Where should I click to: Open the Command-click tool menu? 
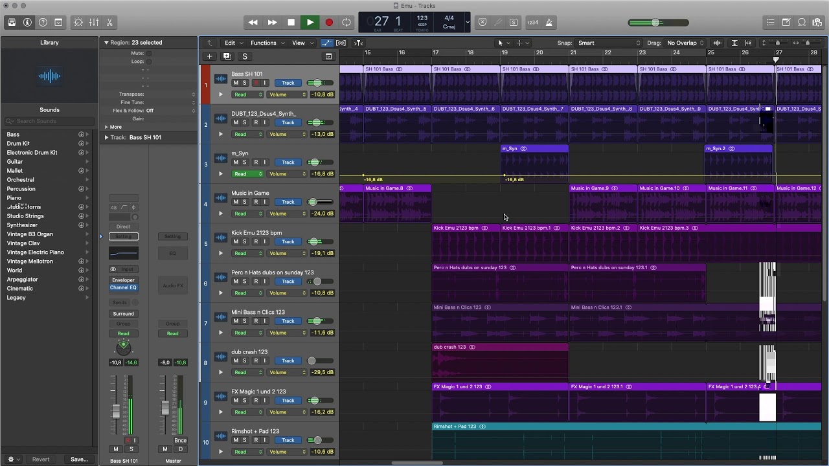[522, 43]
